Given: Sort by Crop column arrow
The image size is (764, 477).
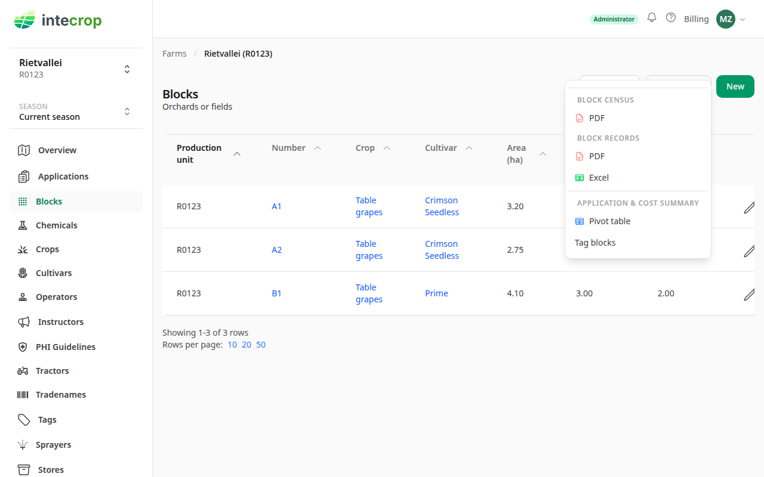Looking at the screenshot, I should tap(387, 148).
